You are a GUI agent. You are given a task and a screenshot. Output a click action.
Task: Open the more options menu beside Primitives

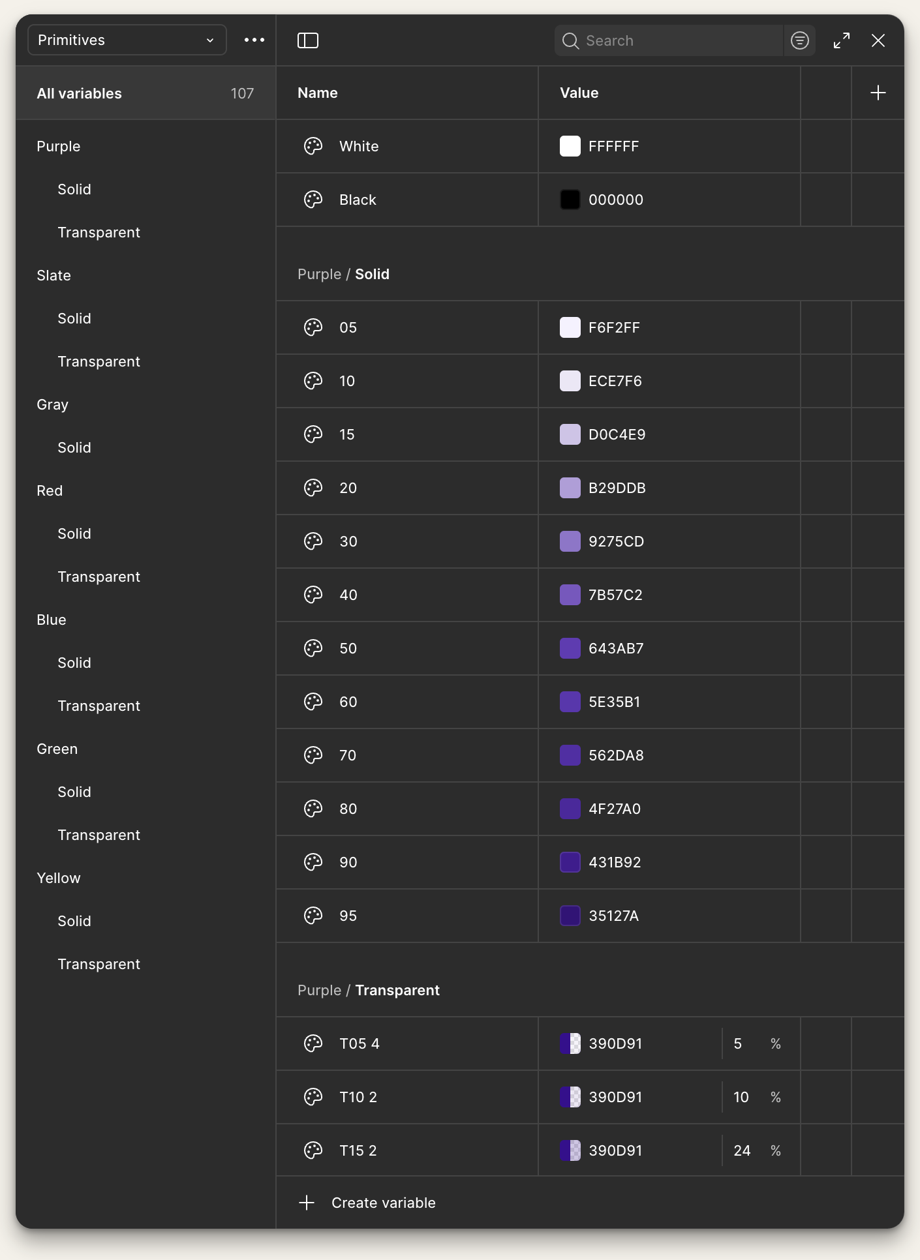click(x=253, y=40)
